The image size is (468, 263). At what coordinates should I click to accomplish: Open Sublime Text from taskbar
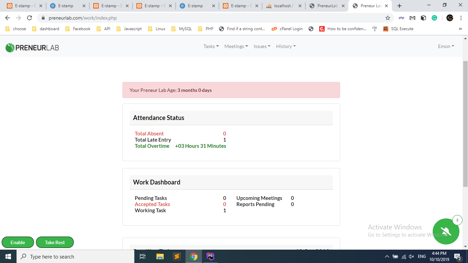click(177, 256)
